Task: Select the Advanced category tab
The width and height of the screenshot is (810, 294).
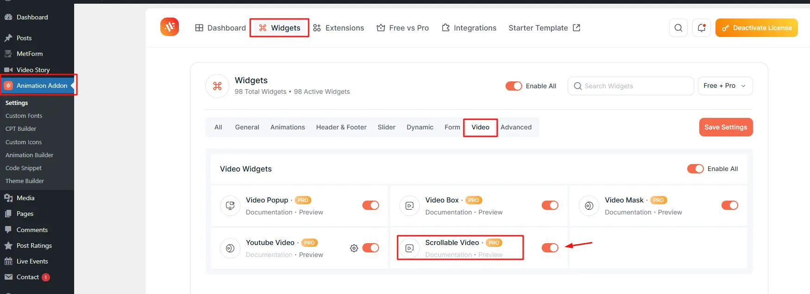Action: tap(516, 127)
